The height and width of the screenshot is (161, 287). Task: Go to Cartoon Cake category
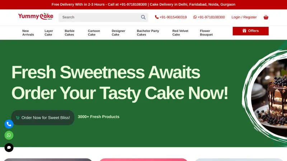(94, 33)
